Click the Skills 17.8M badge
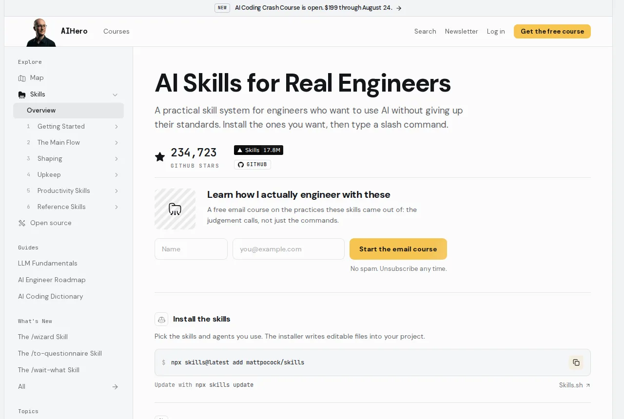The width and height of the screenshot is (624, 419). (258, 150)
